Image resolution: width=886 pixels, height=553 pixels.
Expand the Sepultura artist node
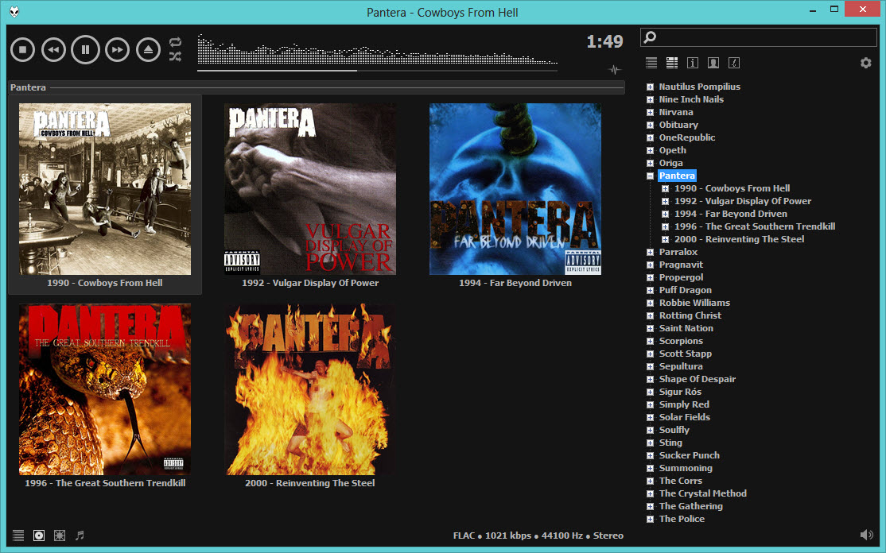[x=651, y=366]
